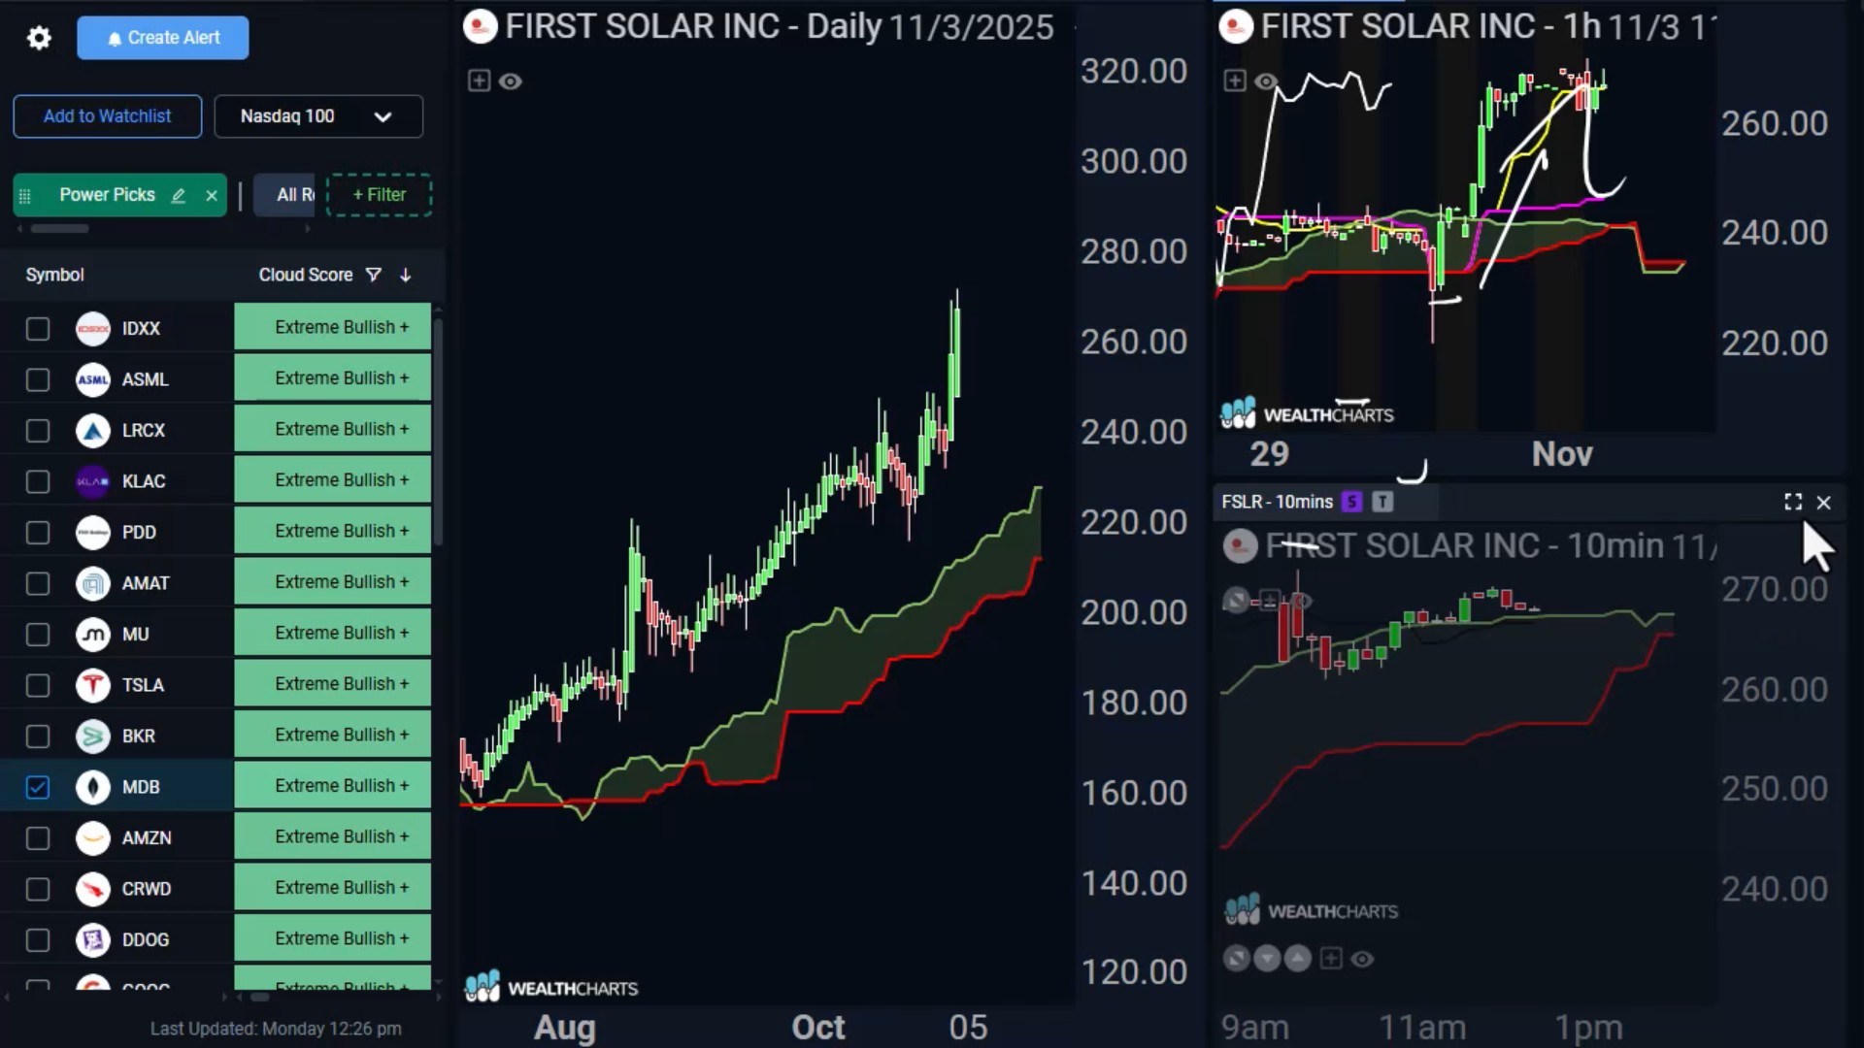This screenshot has width=1864, height=1048.
Task: Uncheck the MDB checkbox
Action: pyautogui.click(x=37, y=787)
